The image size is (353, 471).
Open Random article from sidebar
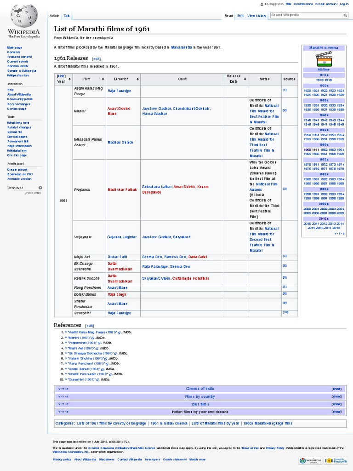18,66
